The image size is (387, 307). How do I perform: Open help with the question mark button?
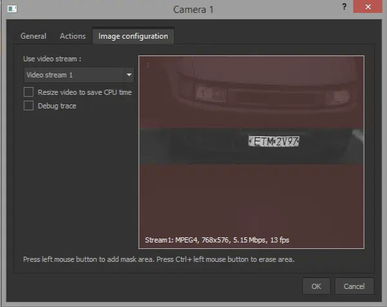coord(341,7)
